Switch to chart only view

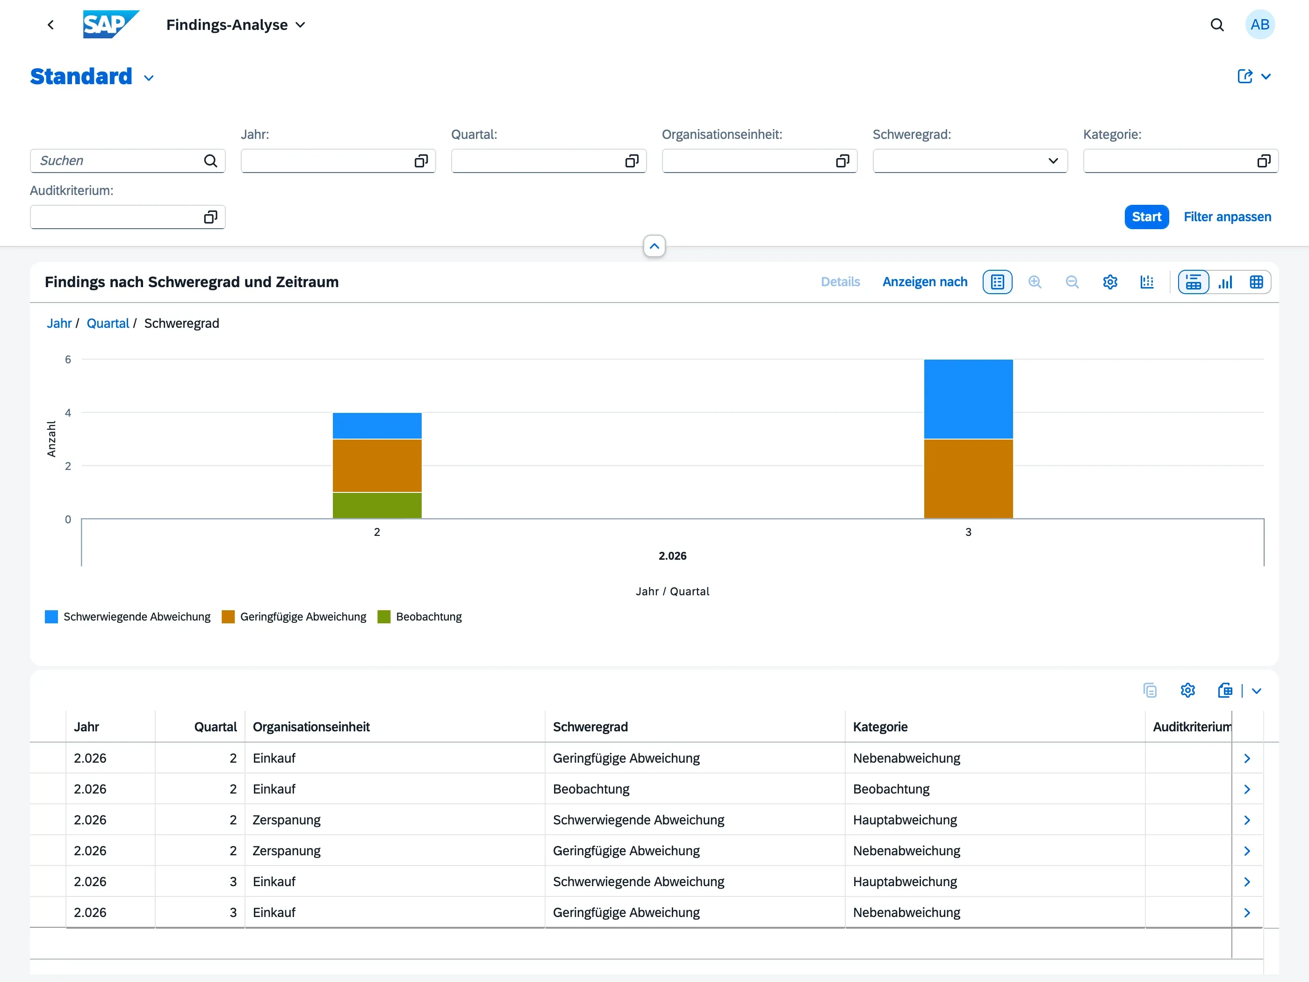1225,282
